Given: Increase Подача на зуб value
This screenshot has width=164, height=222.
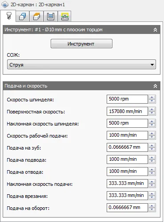Looking at the screenshot, I should point(152,146).
